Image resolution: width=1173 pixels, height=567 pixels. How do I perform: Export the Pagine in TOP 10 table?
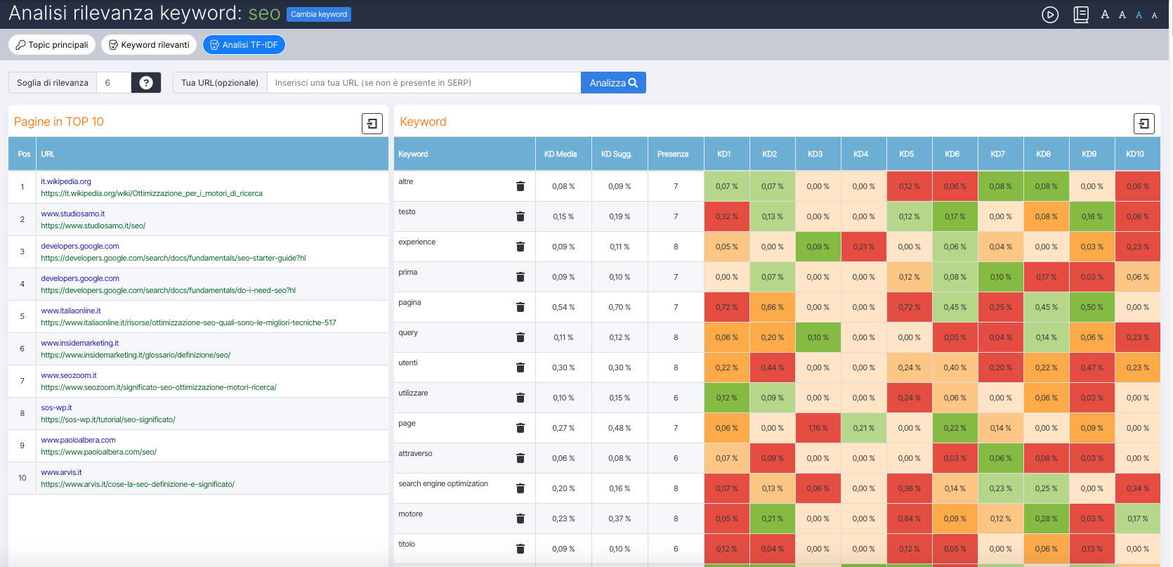(x=372, y=124)
